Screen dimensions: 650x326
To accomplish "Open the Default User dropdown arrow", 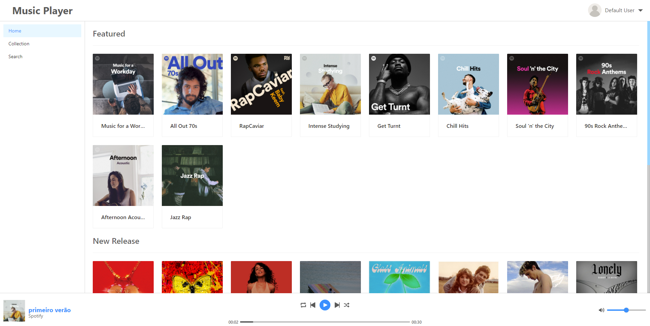I will [x=641, y=10].
